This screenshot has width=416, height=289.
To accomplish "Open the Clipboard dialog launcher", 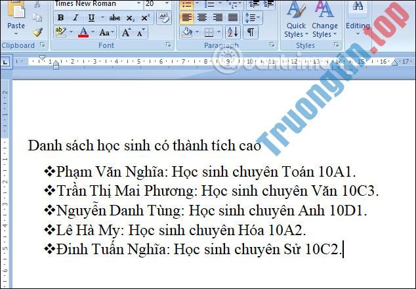I will (x=43, y=45).
